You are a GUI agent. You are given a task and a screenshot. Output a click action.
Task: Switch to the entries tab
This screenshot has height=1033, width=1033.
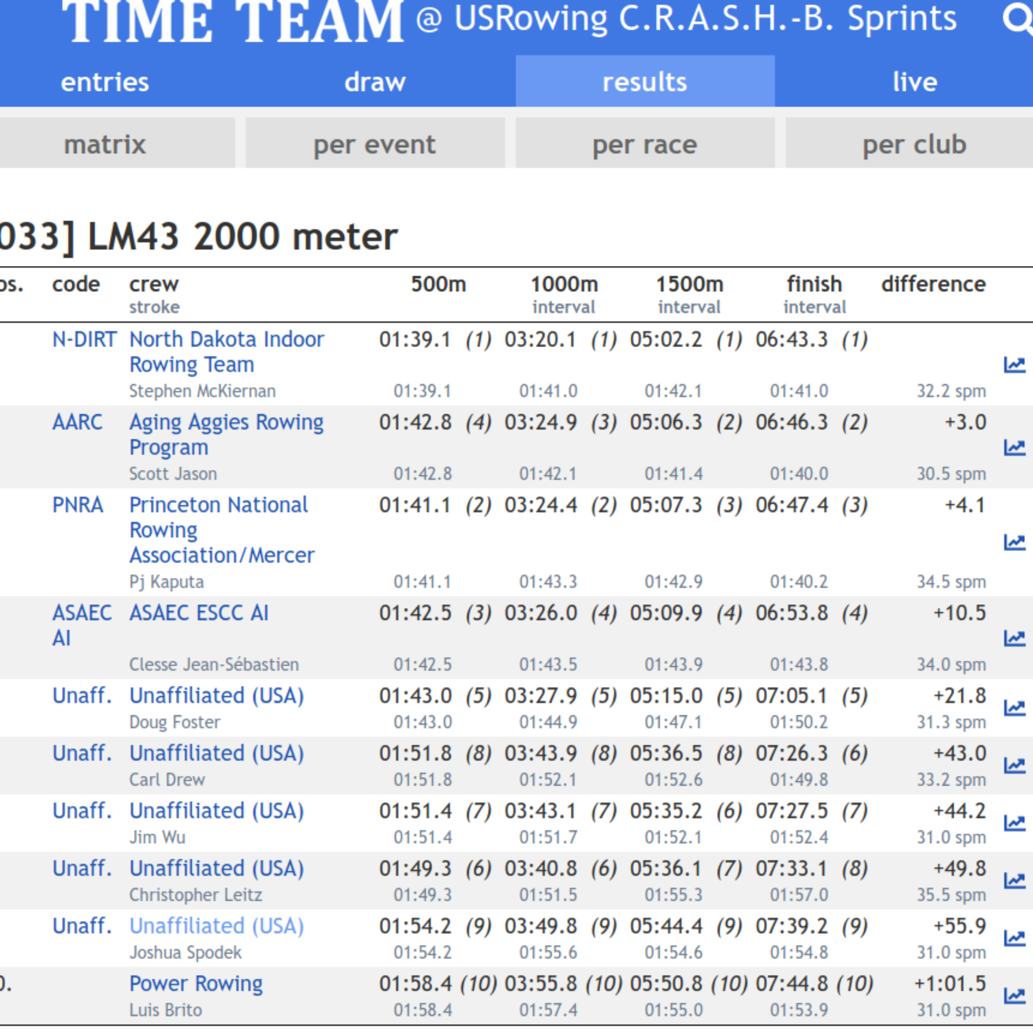pos(105,82)
